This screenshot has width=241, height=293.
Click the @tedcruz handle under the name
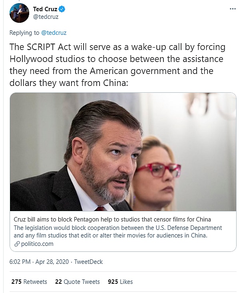click(46, 18)
